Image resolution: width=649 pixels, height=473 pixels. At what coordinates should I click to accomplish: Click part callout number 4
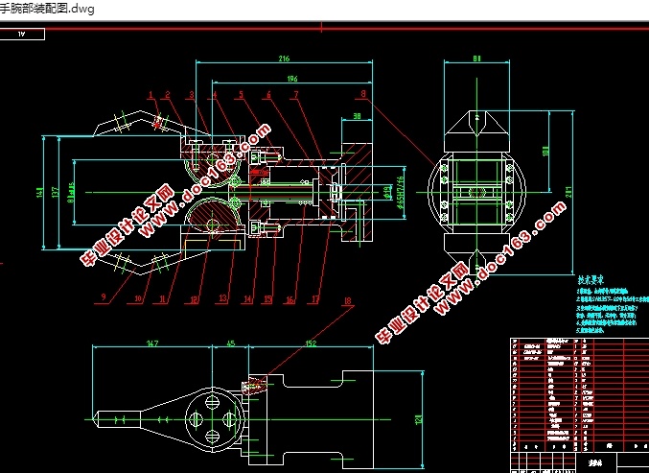[215, 95]
